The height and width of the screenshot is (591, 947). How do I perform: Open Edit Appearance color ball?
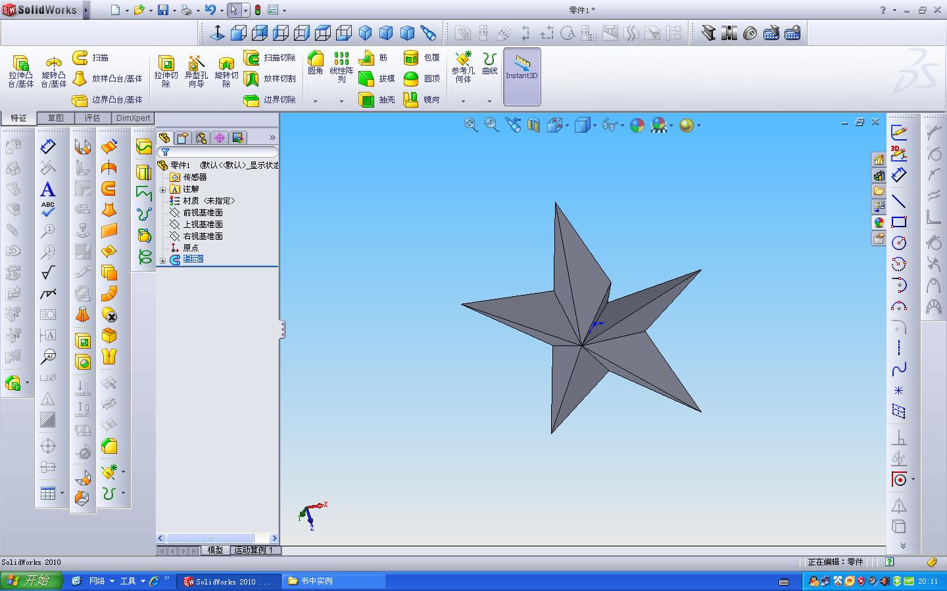click(637, 125)
